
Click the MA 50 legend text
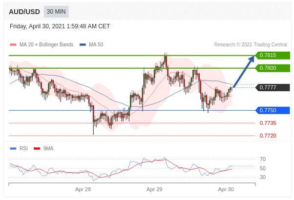tap(96, 44)
